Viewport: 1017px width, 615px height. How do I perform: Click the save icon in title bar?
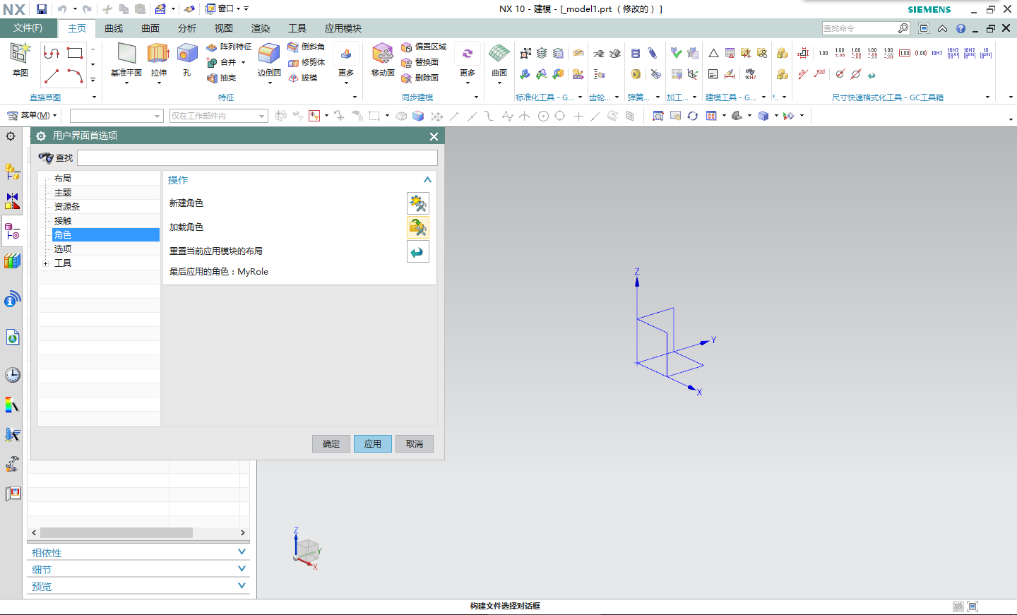pos(42,9)
